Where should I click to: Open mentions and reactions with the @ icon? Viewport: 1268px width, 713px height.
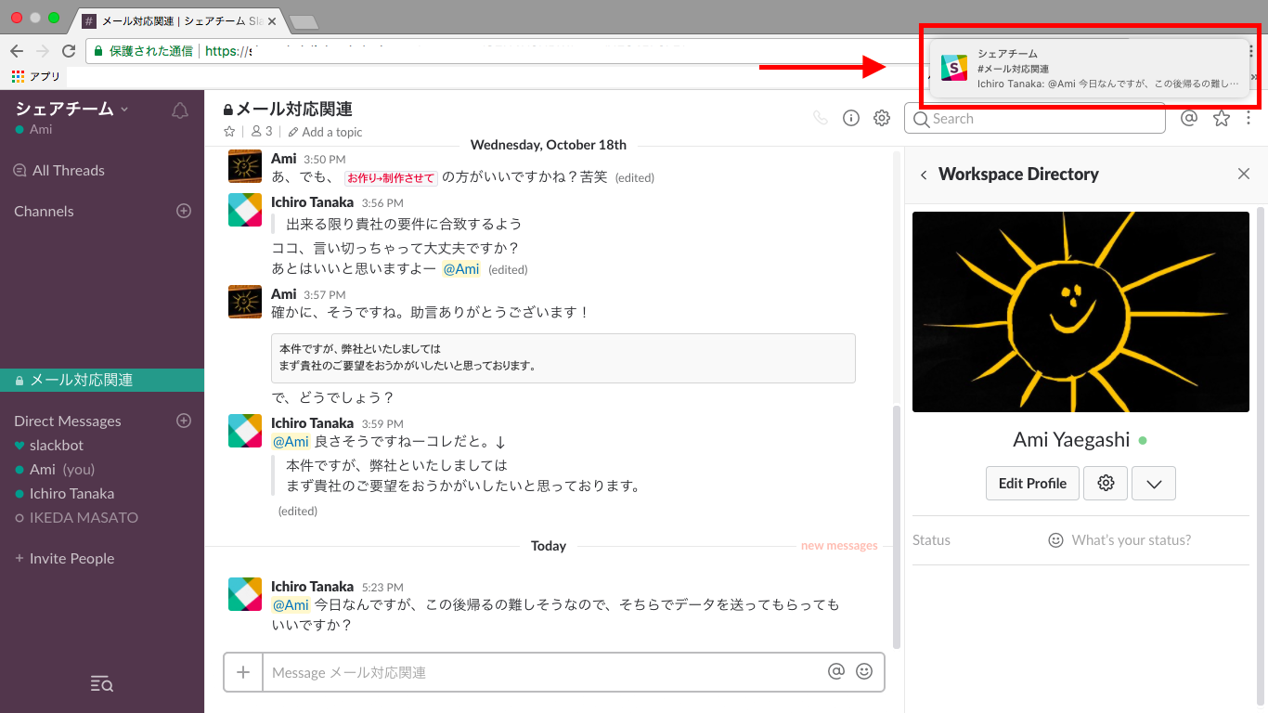tap(1189, 118)
